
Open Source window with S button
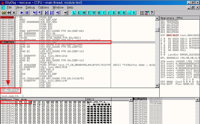coord(134,13)
